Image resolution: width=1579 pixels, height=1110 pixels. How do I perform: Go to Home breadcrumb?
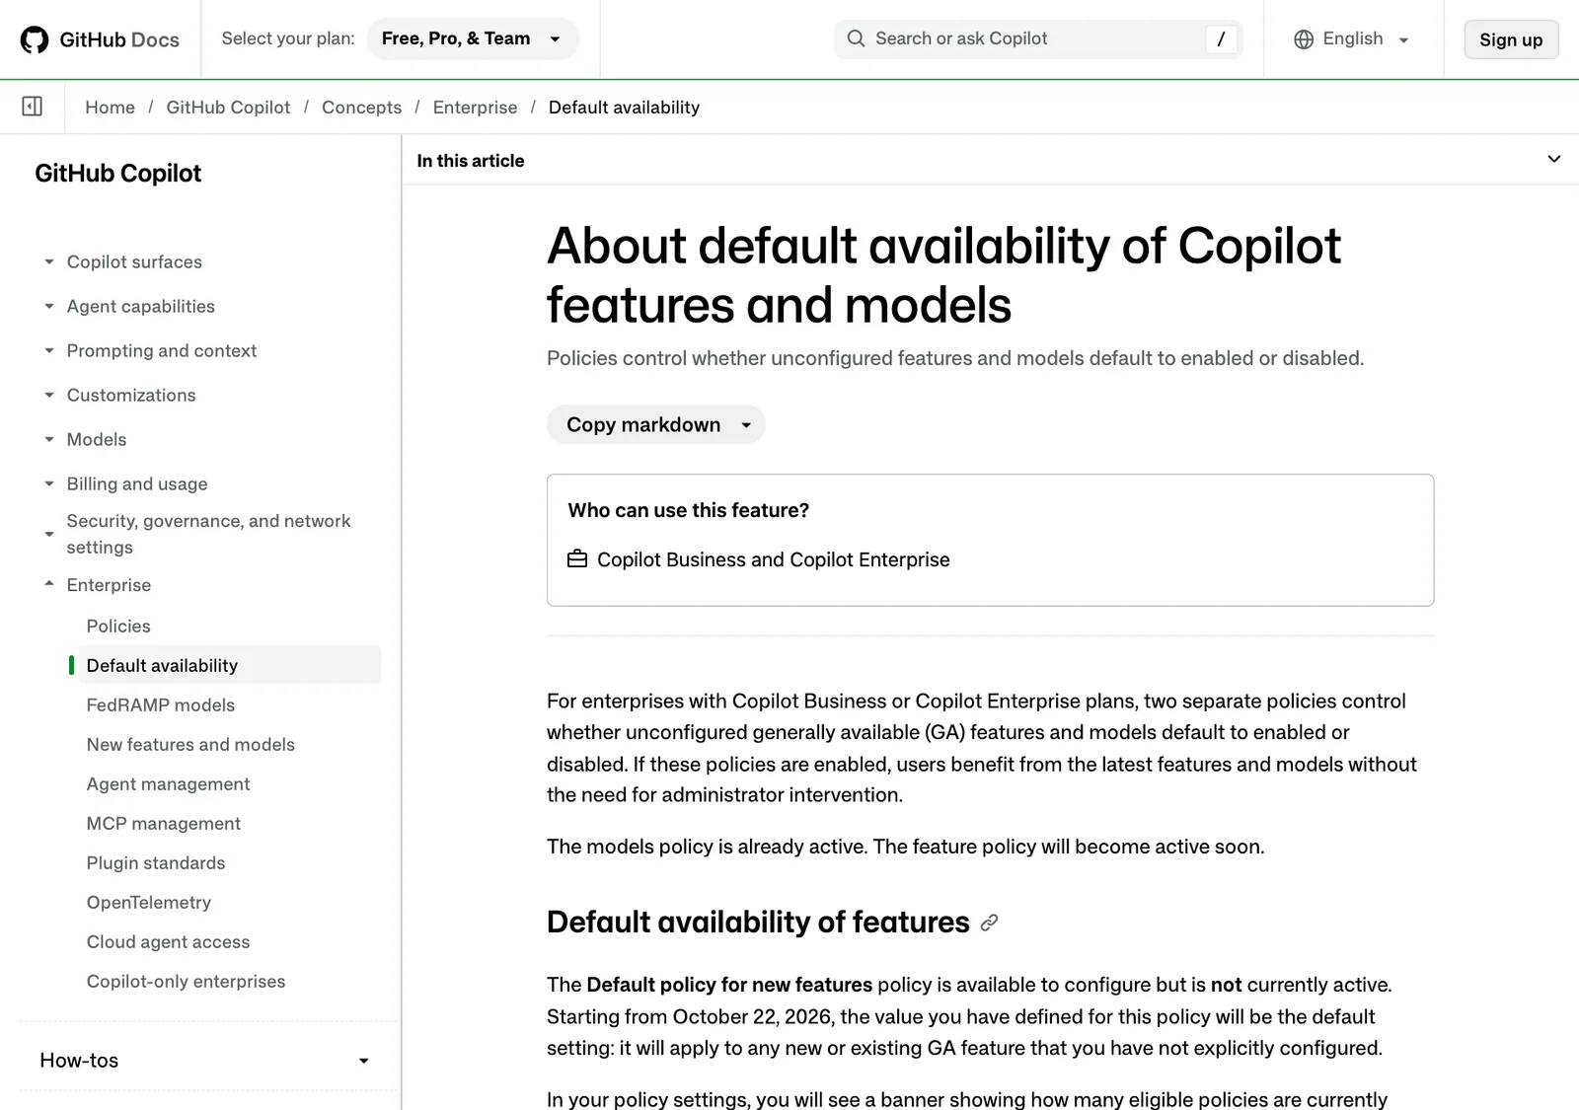(110, 108)
